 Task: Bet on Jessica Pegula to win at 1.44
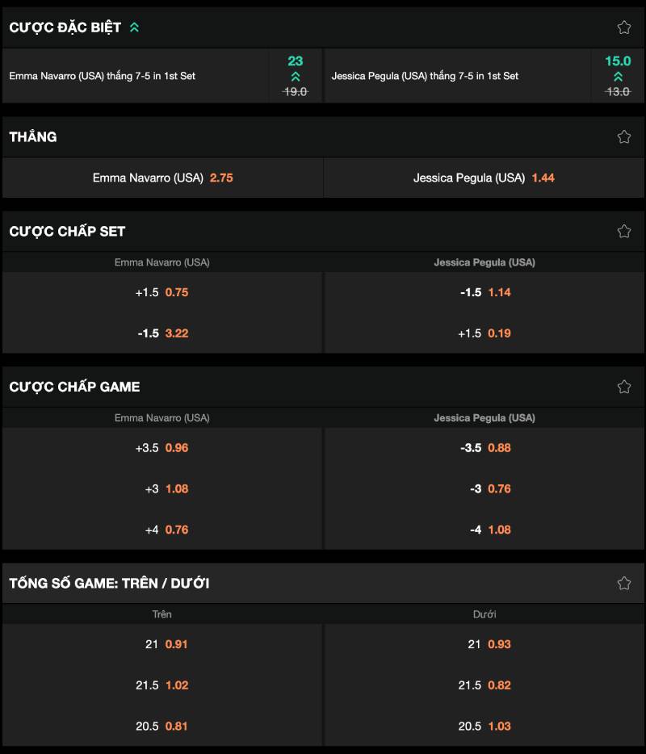point(484,178)
